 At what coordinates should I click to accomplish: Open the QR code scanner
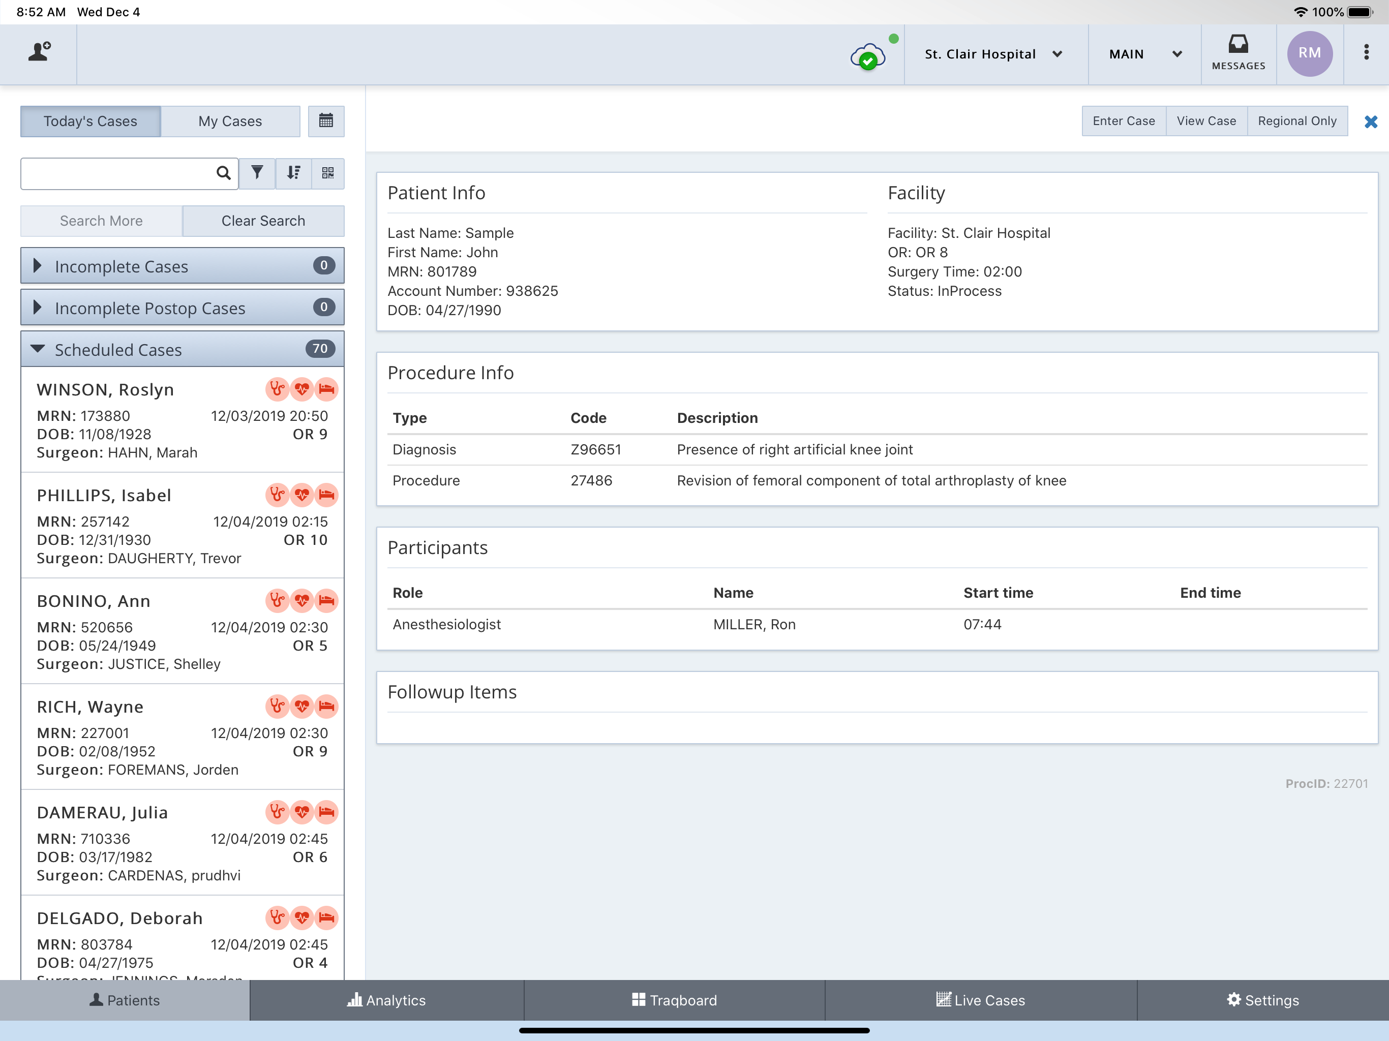click(x=328, y=173)
